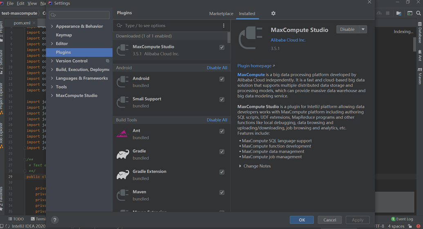Screen dimensions: 423x229
Task: Expand the Change Notes section
Action: (240, 166)
